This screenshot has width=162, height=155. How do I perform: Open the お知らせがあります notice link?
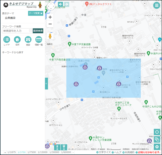click(x=148, y=152)
